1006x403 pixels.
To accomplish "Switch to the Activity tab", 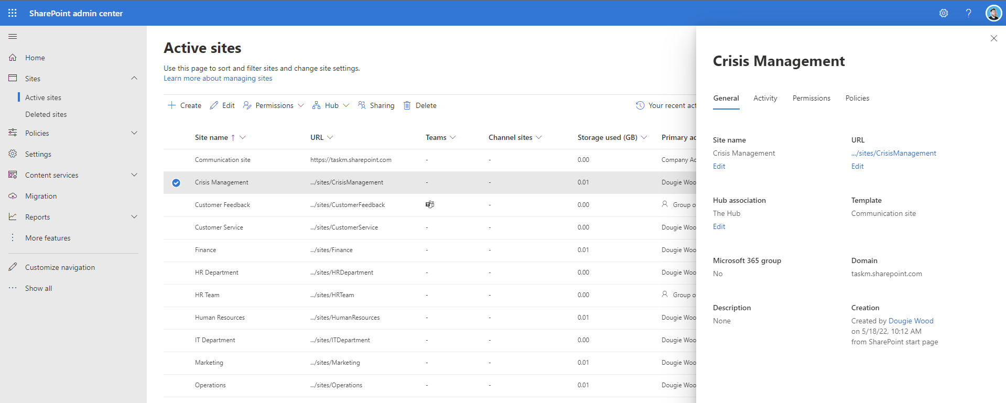I will coord(765,98).
